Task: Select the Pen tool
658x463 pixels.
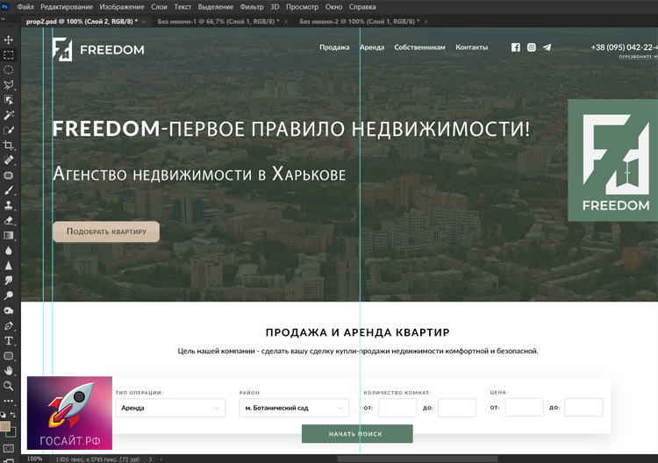Action: click(x=9, y=325)
